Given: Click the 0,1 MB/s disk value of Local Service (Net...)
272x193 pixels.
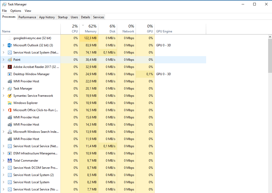Looking at the screenshot, I should [108, 146].
